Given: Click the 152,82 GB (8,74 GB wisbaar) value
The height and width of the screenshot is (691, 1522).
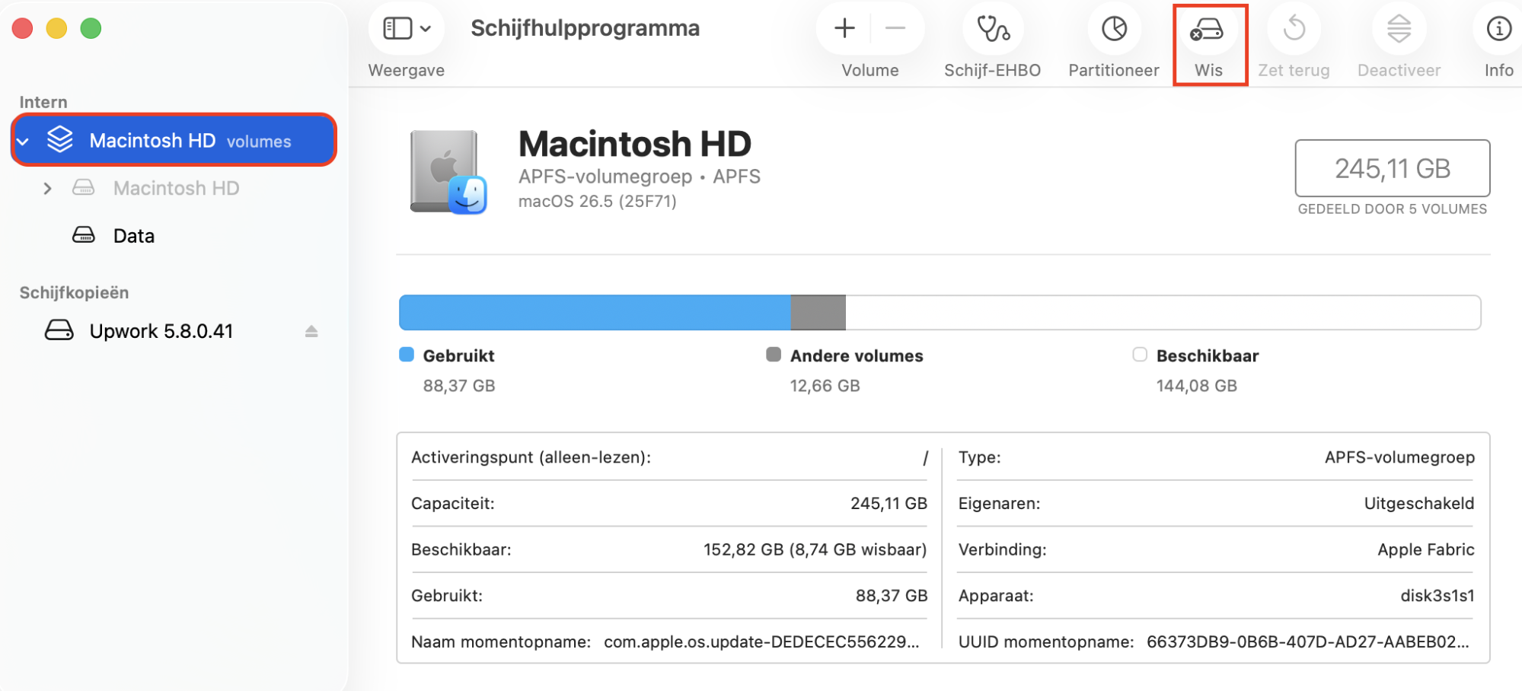Looking at the screenshot, I should (x=815, y=549).
